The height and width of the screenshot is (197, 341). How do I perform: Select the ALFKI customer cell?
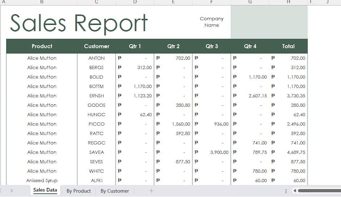(96, 180)
